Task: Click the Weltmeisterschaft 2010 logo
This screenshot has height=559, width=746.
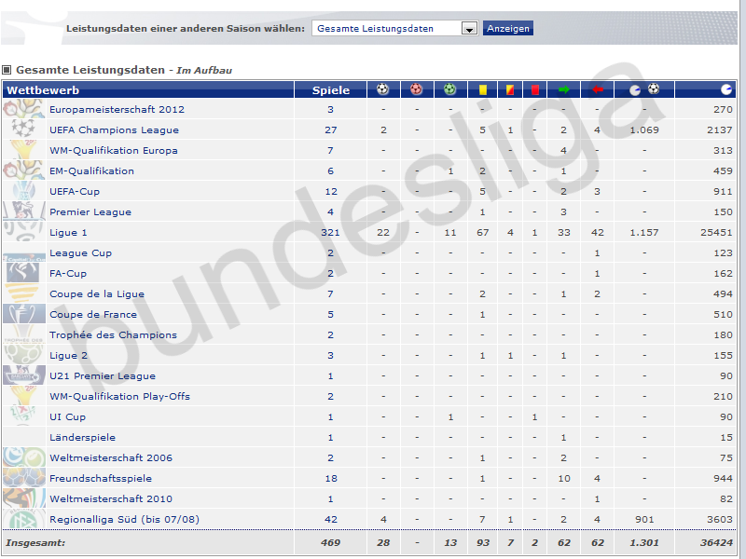Action: coord(24,498)
